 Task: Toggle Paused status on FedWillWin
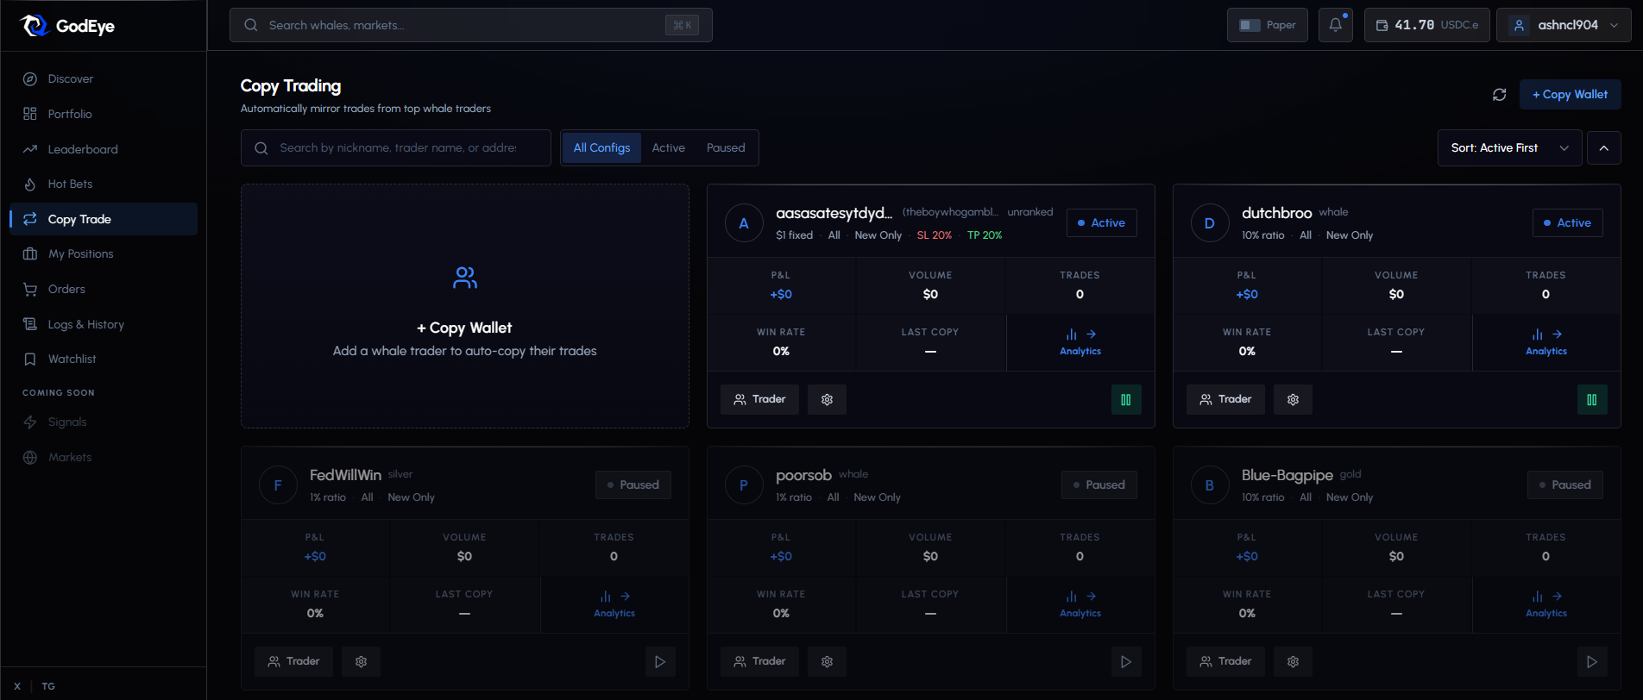(633, 484)
